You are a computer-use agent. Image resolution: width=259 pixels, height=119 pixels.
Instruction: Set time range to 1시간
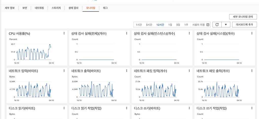point(139,25)
